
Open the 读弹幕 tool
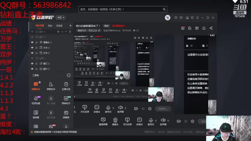pos(36,114)
